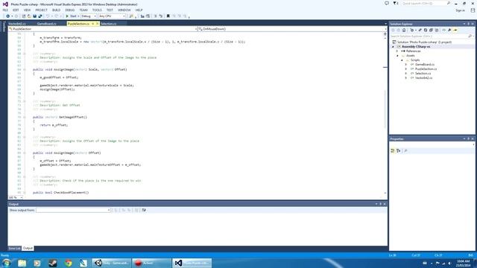Close the PuzzleSection.cs tab
Image resolution: width=477 pixels, height=268 pixels.
(x=98, y=24)
